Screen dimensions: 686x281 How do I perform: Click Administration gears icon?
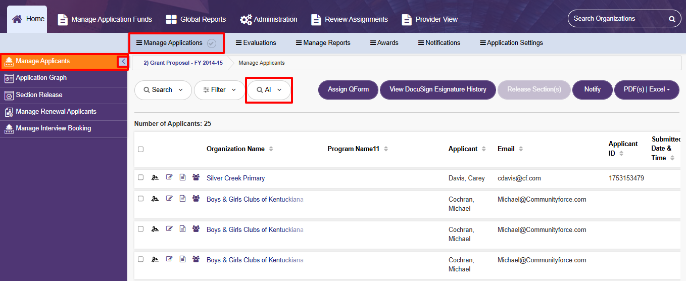pyautogui.click(x=246, y=20)
